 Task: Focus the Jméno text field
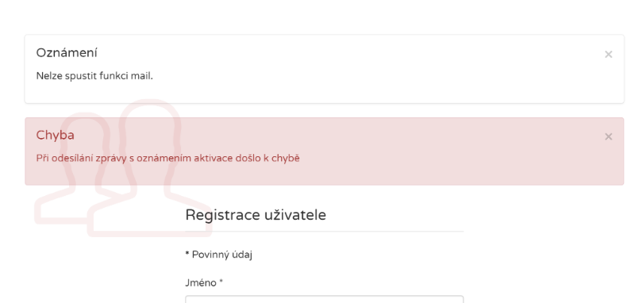[x=325, y=299]
